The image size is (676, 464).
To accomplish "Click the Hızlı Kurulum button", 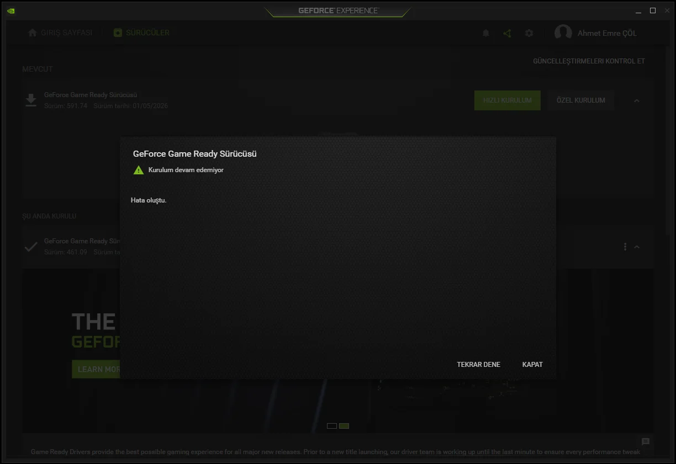I will tap(507, 100).
